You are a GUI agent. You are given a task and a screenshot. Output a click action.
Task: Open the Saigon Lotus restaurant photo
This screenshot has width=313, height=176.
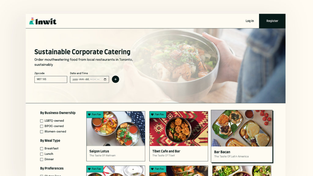click(116, 129)
